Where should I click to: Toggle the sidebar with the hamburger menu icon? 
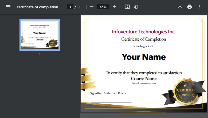pyautogui.click(x=8, y=7)
